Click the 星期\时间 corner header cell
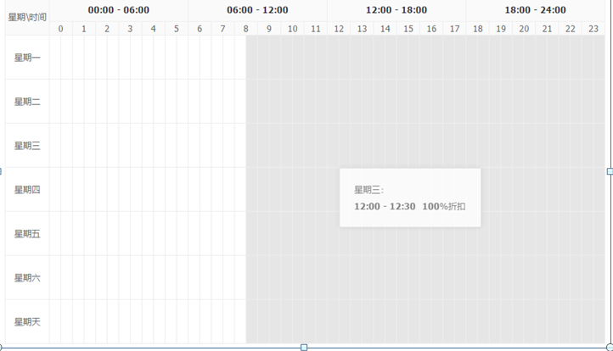 [x=27, y=17]
